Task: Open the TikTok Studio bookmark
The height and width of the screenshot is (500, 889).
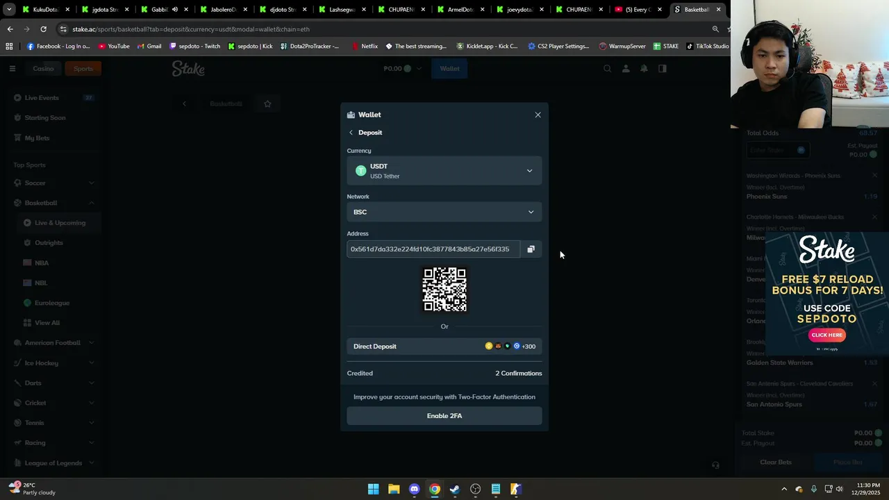Action: (707, 47)
